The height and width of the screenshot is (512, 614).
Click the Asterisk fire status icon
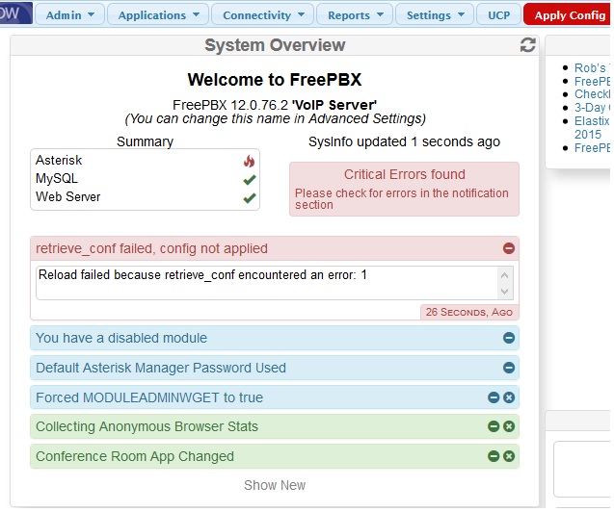point(249,161)
